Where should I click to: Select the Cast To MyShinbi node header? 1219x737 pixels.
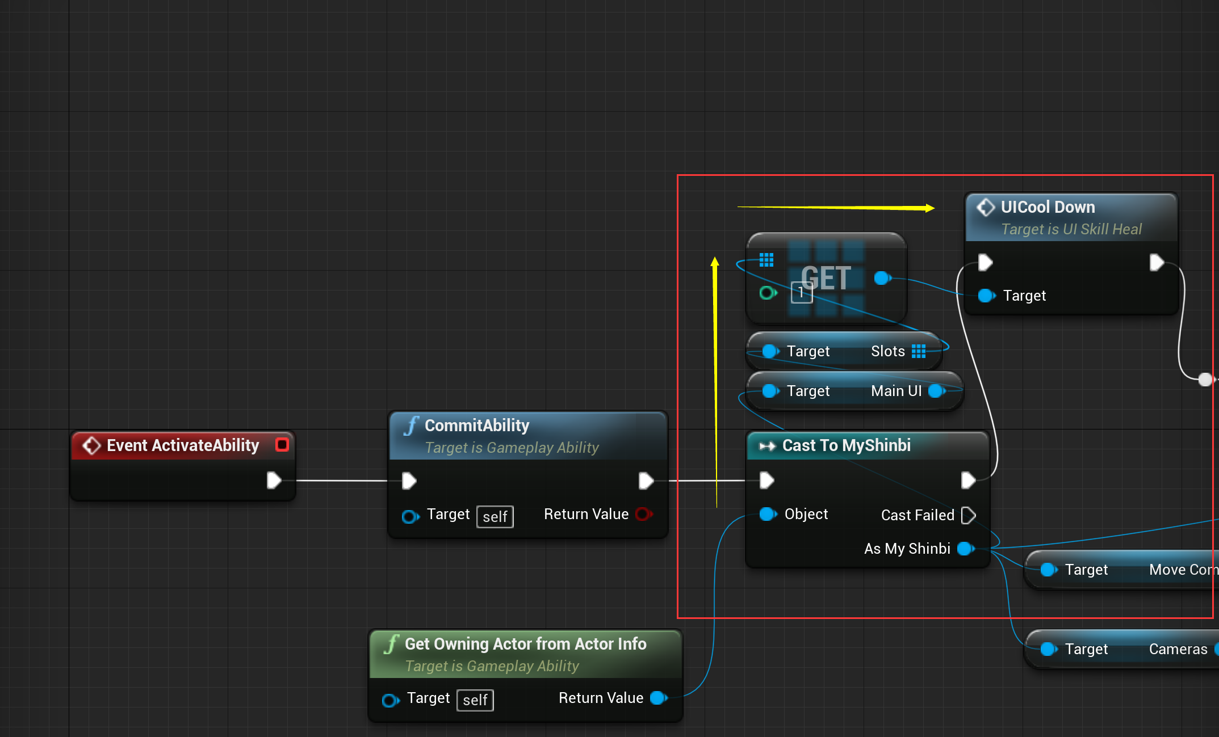846,446
